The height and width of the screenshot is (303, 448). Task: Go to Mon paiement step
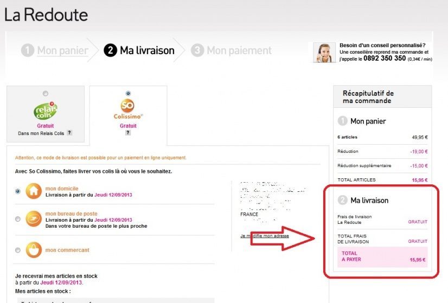(x=239, y=50)
